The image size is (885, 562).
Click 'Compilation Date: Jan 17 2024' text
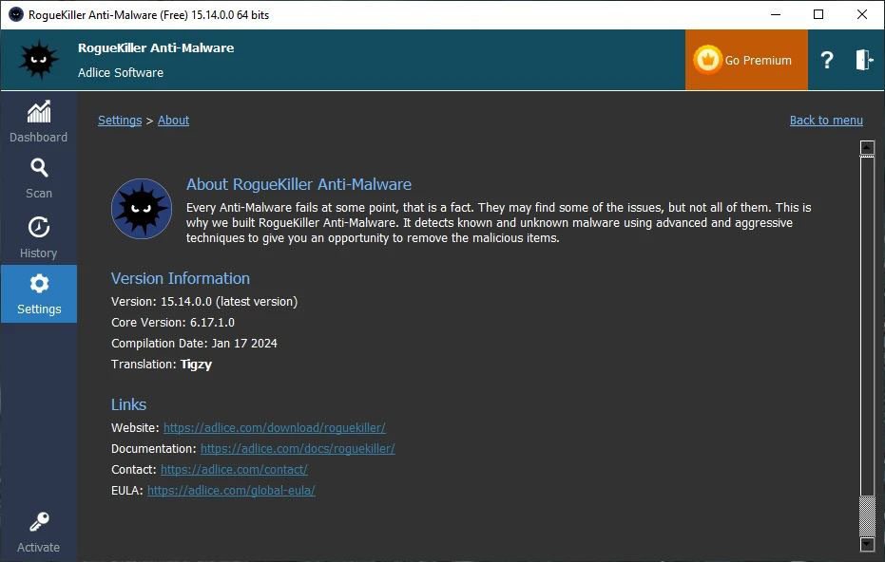194,344
